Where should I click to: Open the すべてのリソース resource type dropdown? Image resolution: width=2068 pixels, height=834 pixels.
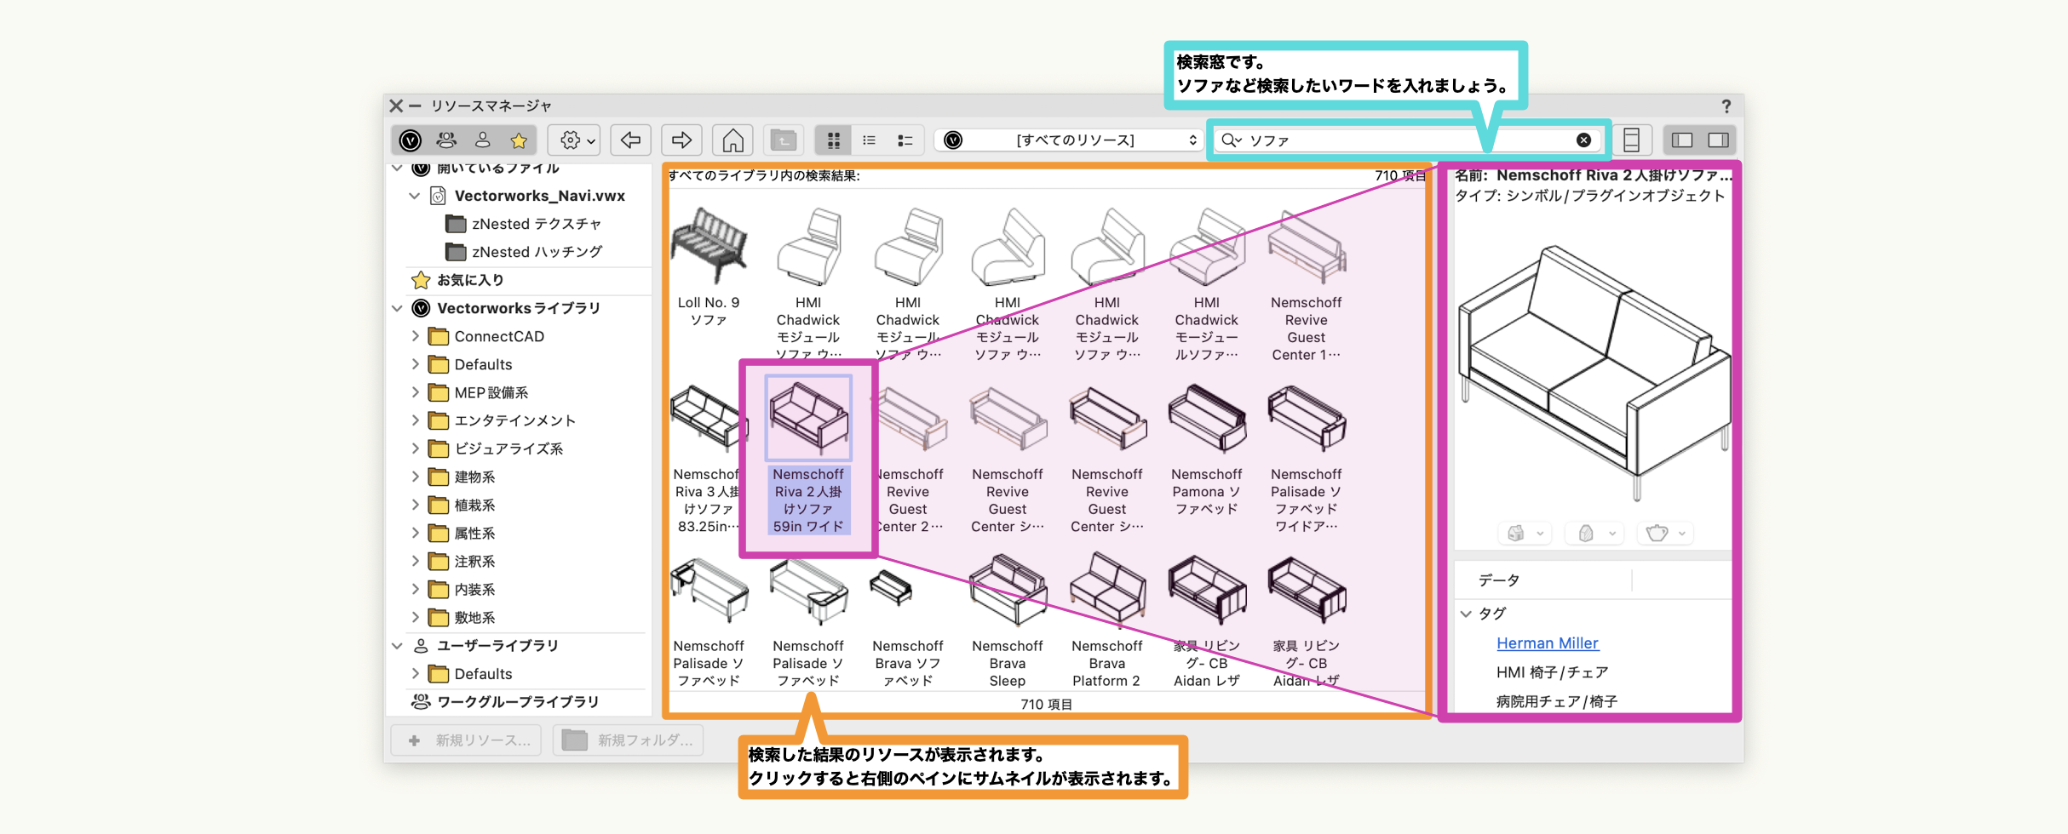coord(1075,140)
